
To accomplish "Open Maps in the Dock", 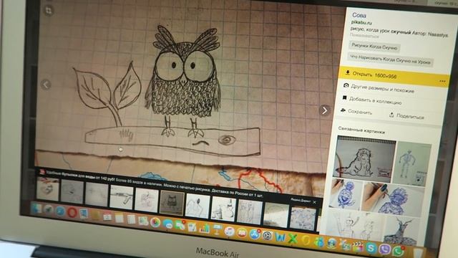I will click(143, 221).
